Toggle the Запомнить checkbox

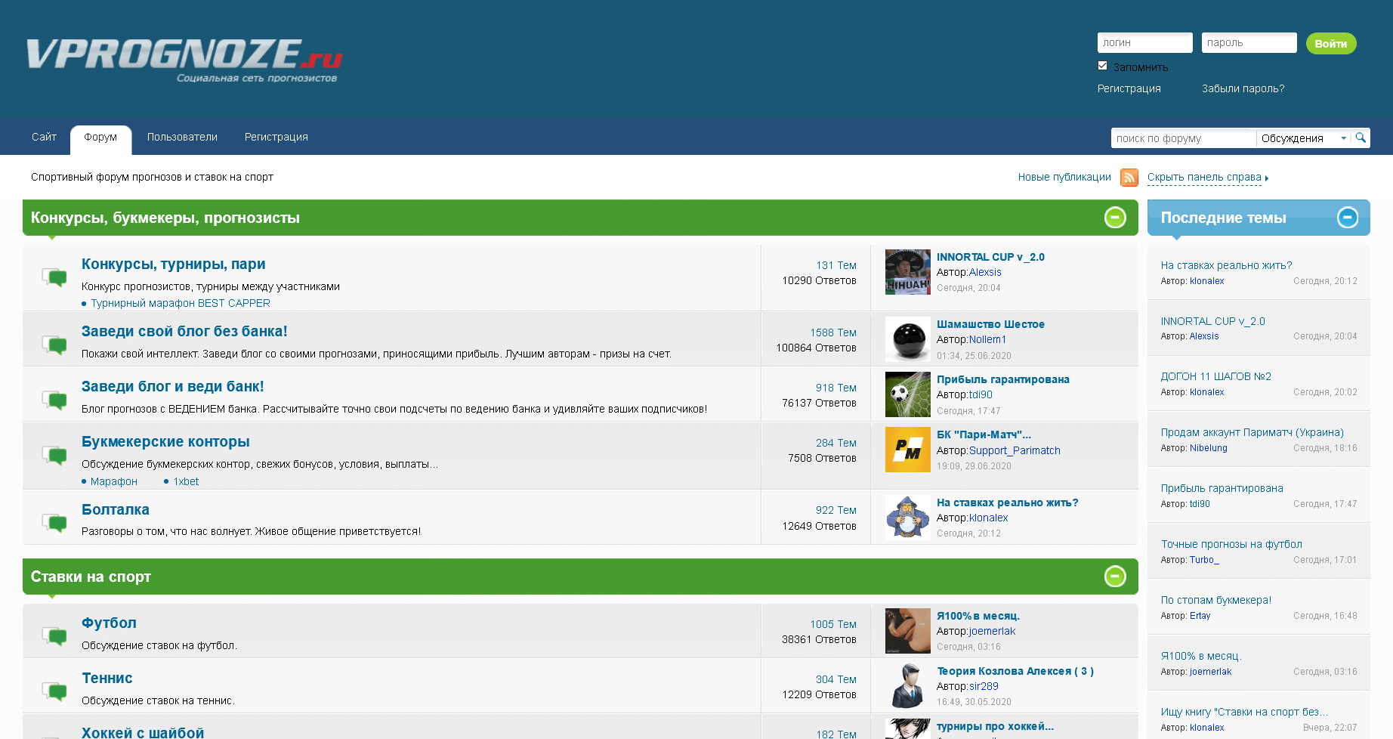click(x=1102, y=66)
